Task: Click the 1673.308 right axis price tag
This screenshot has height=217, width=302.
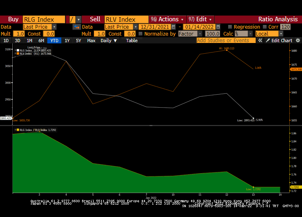Action: (x=296, y=69)
